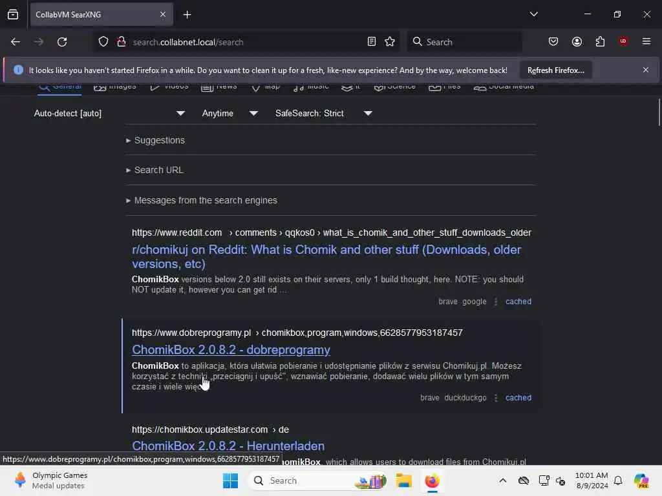This screenshot has height=496, width=662.
Task: Click the Refresh Firefox... button
Action: coord(555,70)
